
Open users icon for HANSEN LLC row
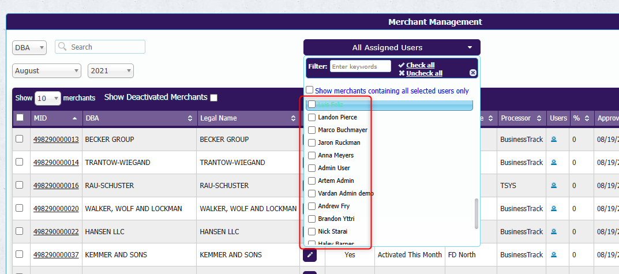point(553,232)
